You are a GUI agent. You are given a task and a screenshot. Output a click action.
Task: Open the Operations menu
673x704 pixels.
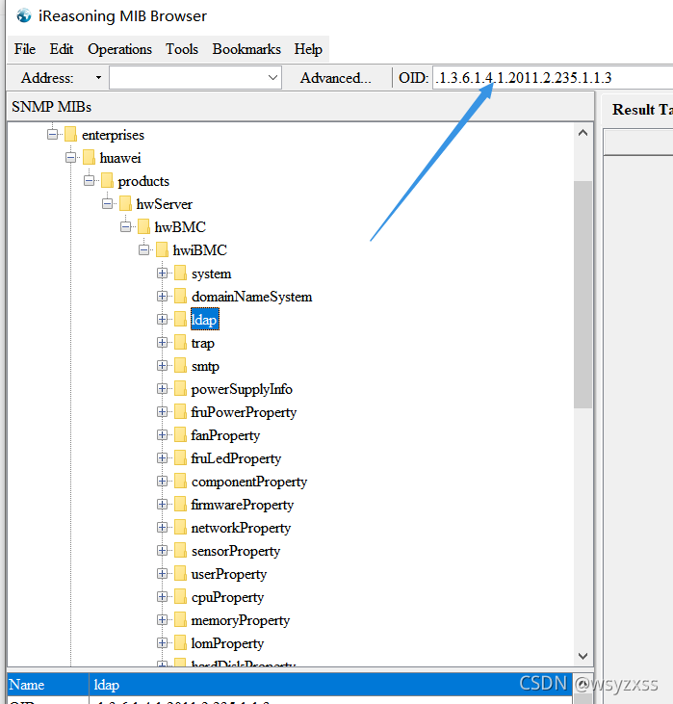120,49
